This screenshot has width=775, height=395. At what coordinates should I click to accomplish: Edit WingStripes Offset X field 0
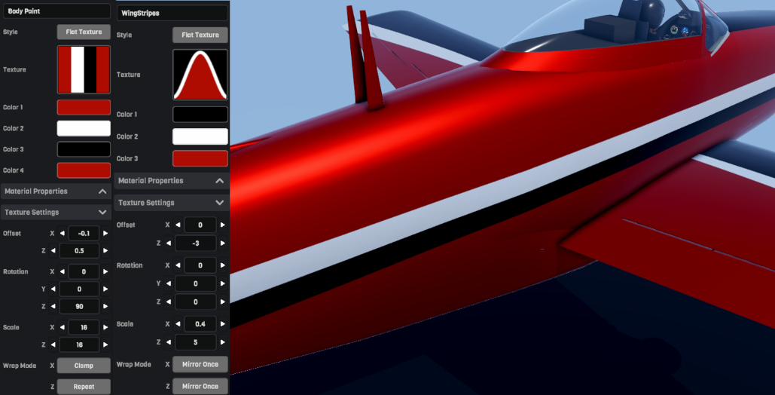[200, 225]
